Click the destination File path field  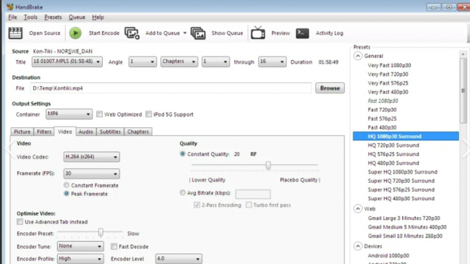[x=171, y=88]
